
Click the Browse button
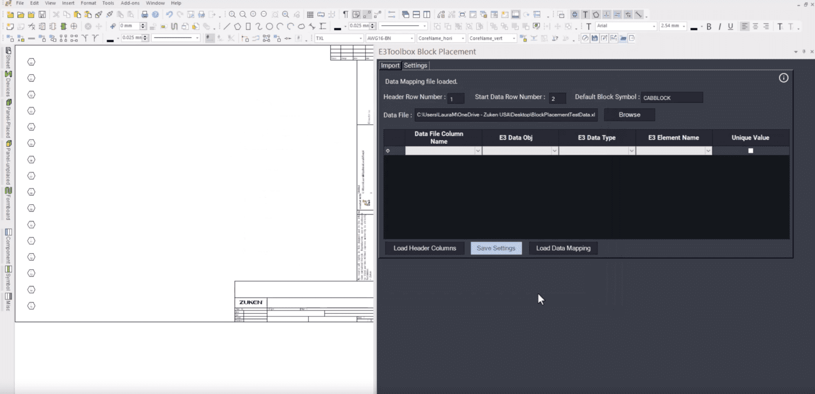tap(629, 115)
